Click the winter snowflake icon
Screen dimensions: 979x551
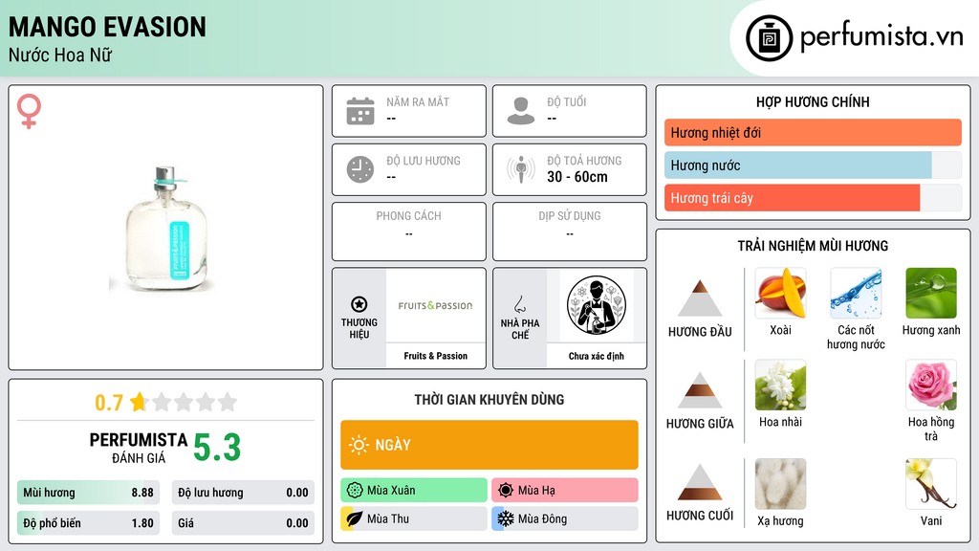pyautogui.click(x=506, y=518)
